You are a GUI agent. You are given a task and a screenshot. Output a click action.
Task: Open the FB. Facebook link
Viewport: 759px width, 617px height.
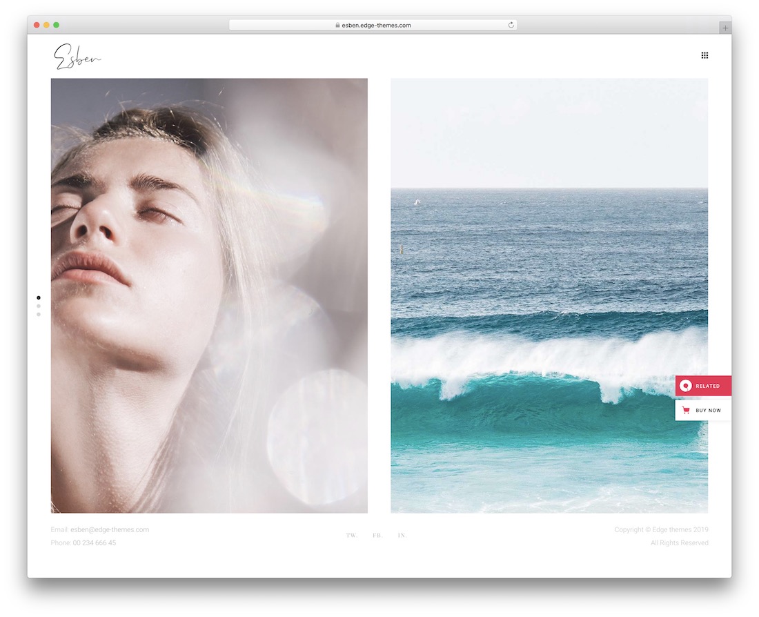point(377,535)
